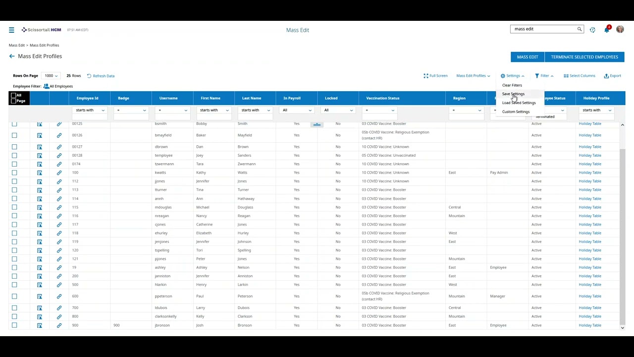
Task: Select checkbox for employee 00126
Action: (14, 135)
